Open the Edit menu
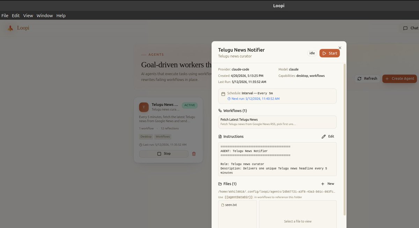This screenshot has height=228, width=419. point(16,16)
